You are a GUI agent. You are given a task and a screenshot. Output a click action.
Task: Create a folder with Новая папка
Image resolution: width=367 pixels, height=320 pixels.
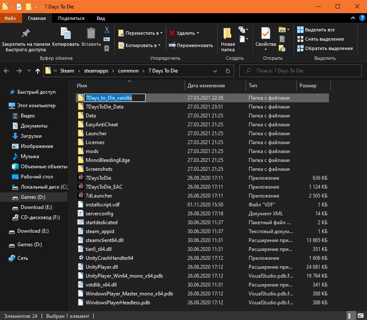pos(228,40)
